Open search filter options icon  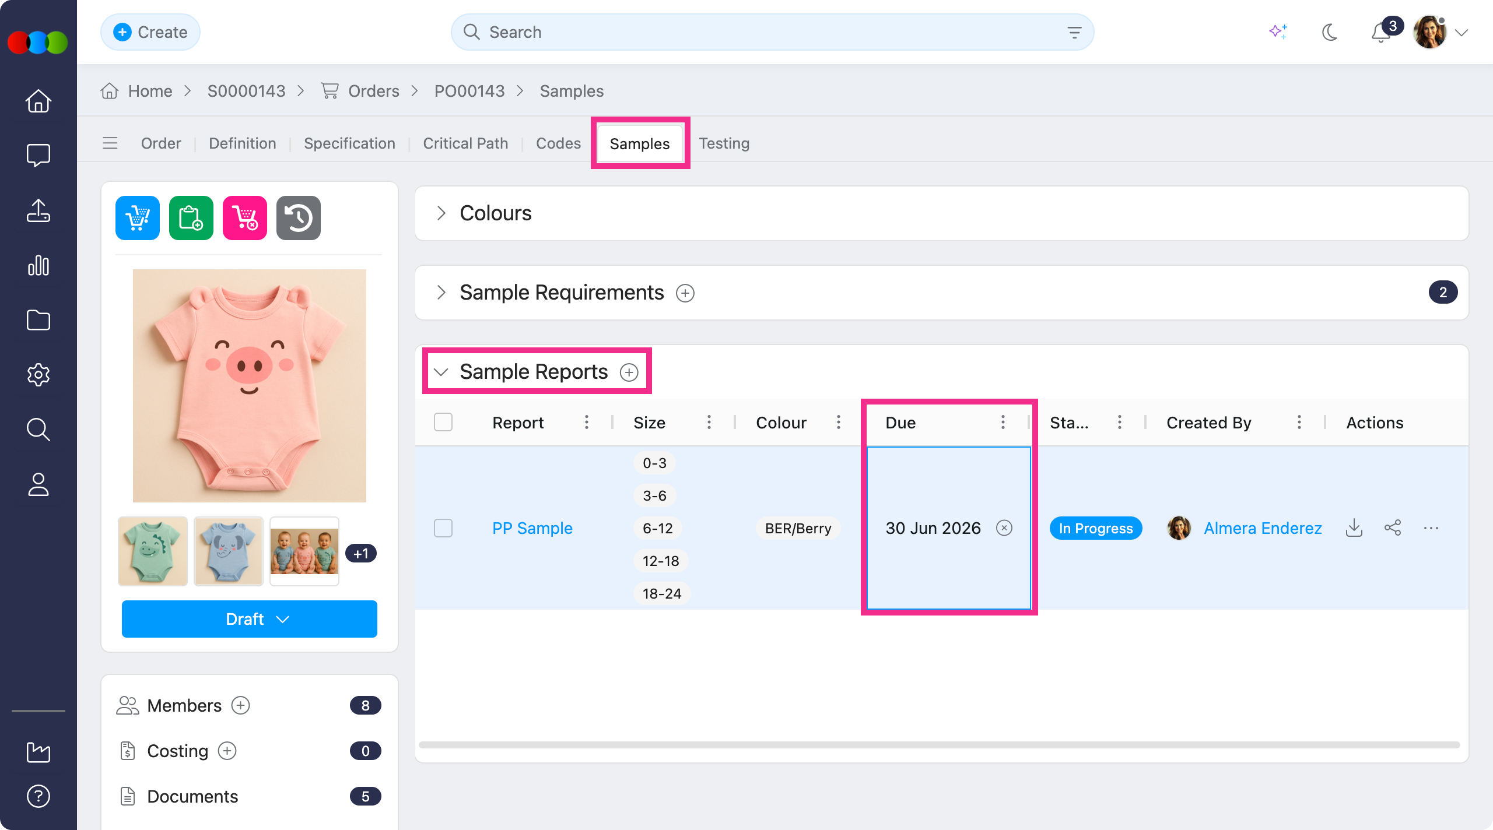[x=1074, y=32]
